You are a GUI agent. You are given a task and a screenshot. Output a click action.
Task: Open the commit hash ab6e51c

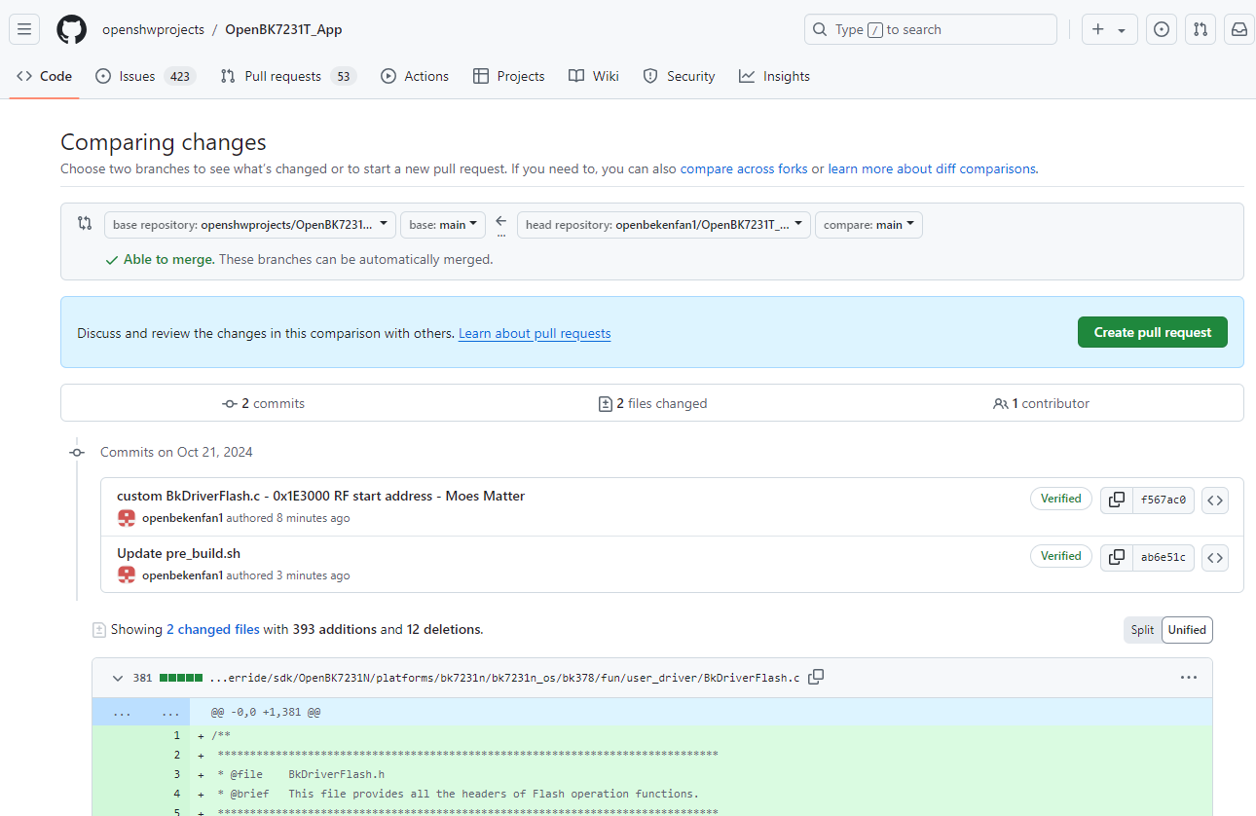[x=1164, y=557]
